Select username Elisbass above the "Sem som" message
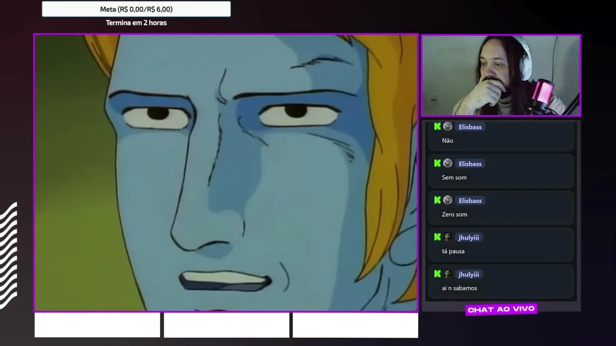 (470, 164)
